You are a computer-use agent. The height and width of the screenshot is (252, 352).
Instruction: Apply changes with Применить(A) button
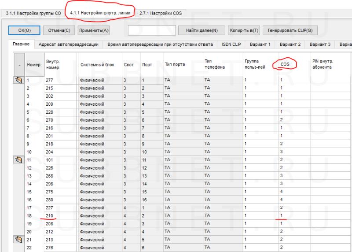94,30
